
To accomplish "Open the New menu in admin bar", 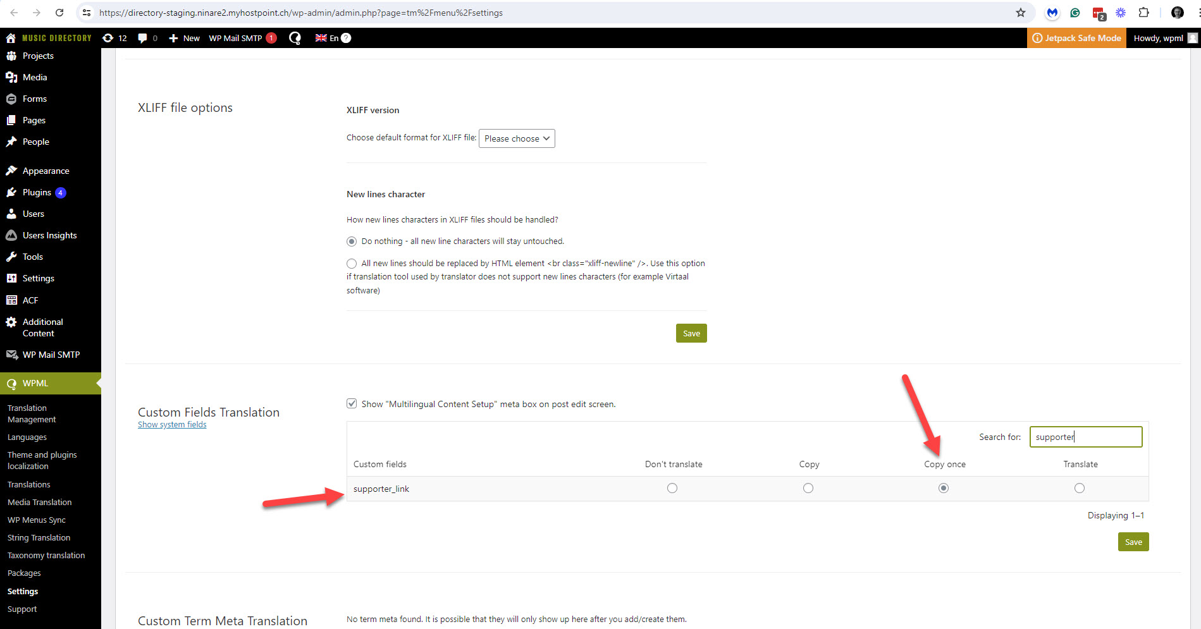I will (185, 38).
